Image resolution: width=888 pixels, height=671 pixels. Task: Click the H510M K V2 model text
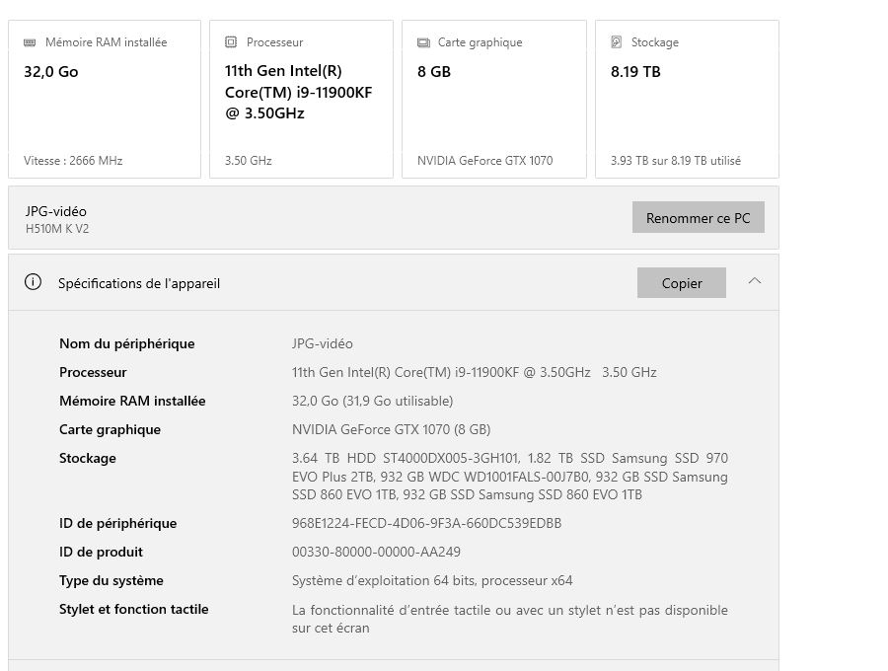[57, 229]
